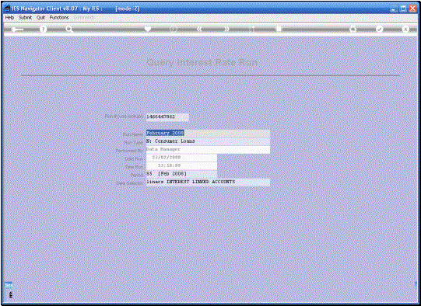Click the Run number field 1466447862
The image size is (421, 306).
coord(167,116)
